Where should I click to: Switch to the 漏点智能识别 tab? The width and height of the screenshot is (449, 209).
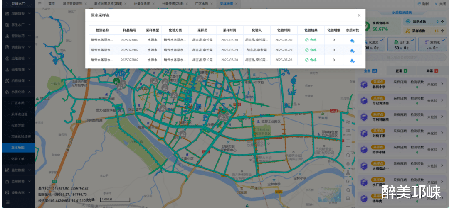[x=73, y=4]
